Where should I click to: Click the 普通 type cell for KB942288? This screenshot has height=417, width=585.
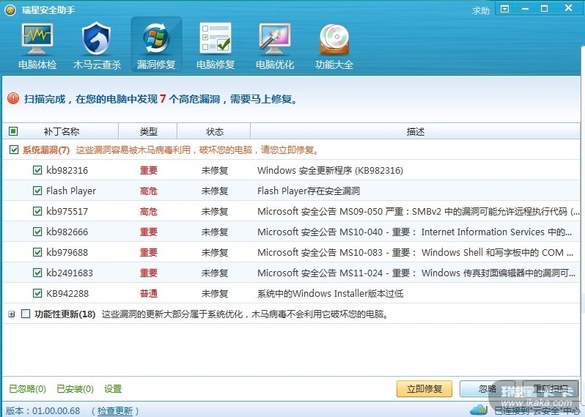149,294
